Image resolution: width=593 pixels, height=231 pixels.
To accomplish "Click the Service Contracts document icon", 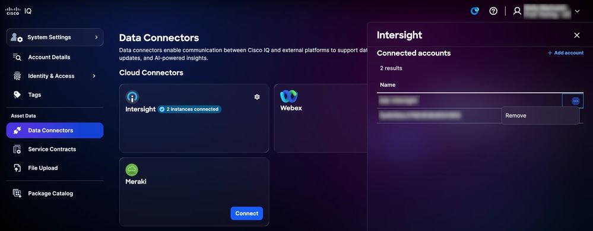I will click(x=17, y=149).
